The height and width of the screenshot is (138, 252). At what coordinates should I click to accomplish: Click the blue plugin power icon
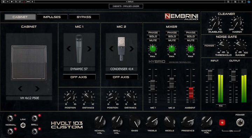[249, 2]
